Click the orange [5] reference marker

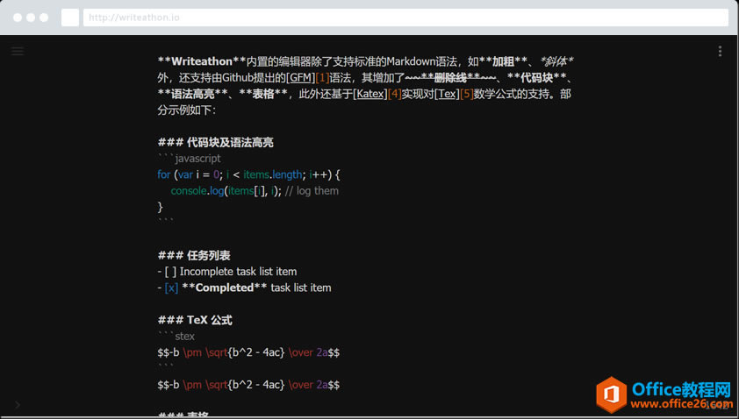[467, 94]
